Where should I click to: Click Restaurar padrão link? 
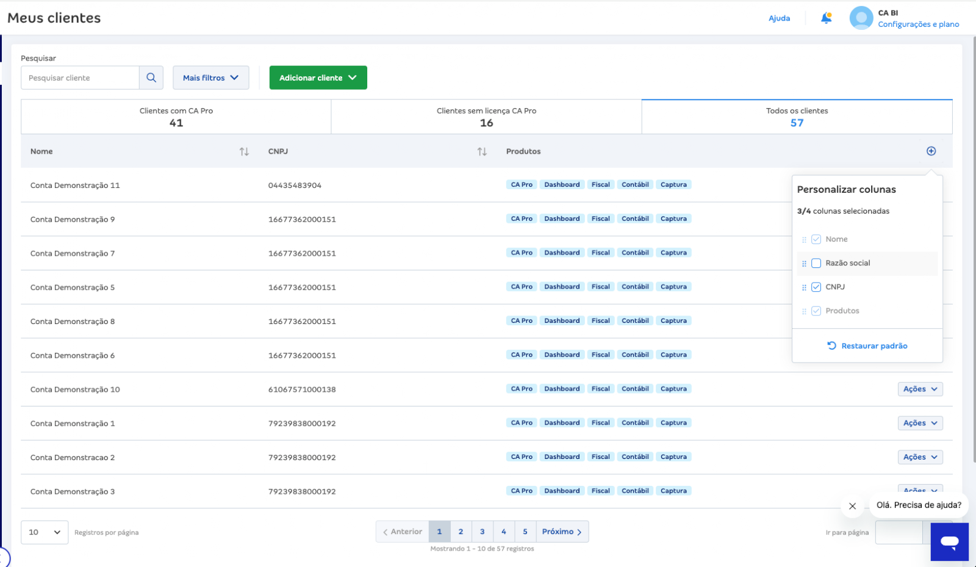coord(867,346)
